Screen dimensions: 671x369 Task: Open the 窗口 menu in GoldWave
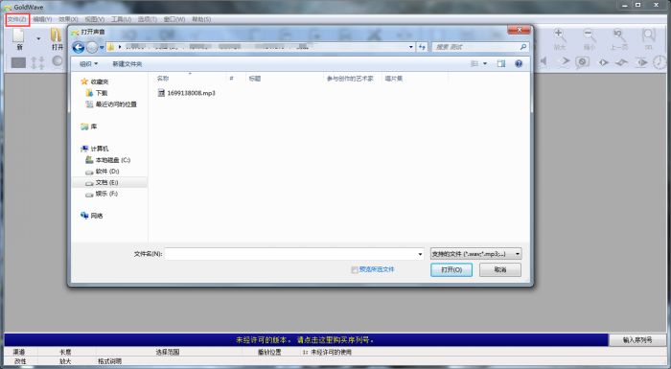(x=174, y=19)
